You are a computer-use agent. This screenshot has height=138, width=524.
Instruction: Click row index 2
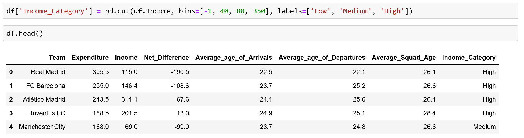(11, 99)
